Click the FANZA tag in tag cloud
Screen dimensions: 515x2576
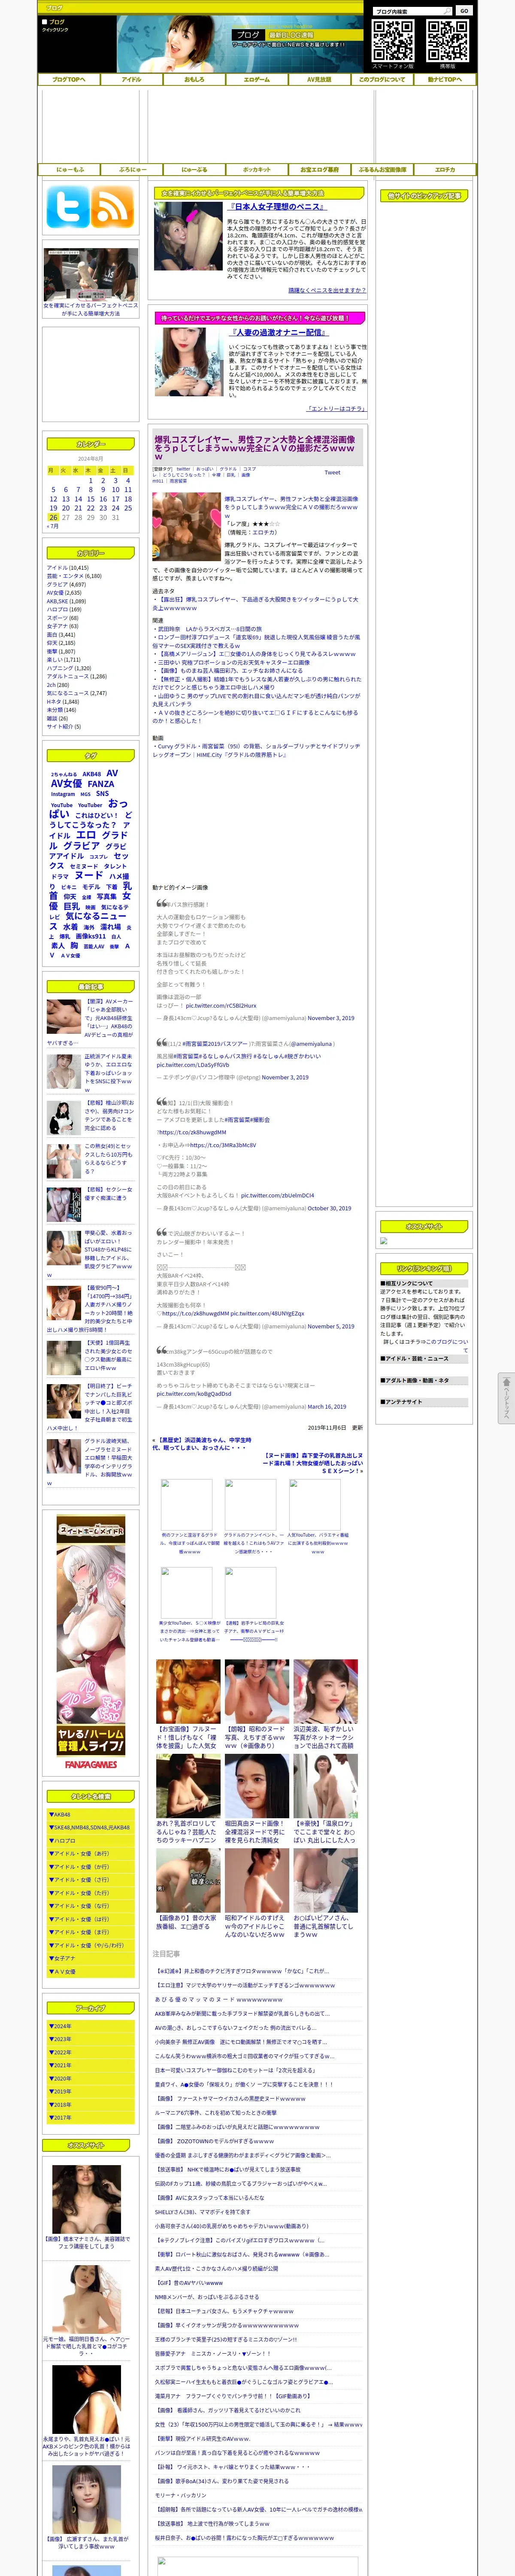pos(100,784)
